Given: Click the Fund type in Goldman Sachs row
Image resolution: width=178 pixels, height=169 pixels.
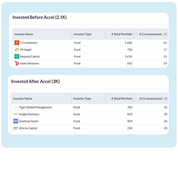Looking at the screenshot, I should (77, 121).
